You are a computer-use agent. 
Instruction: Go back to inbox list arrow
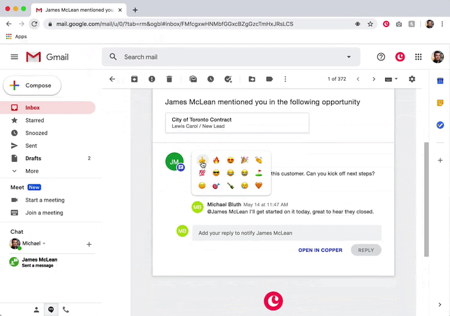pyautogui.click(x=113, y=79)
